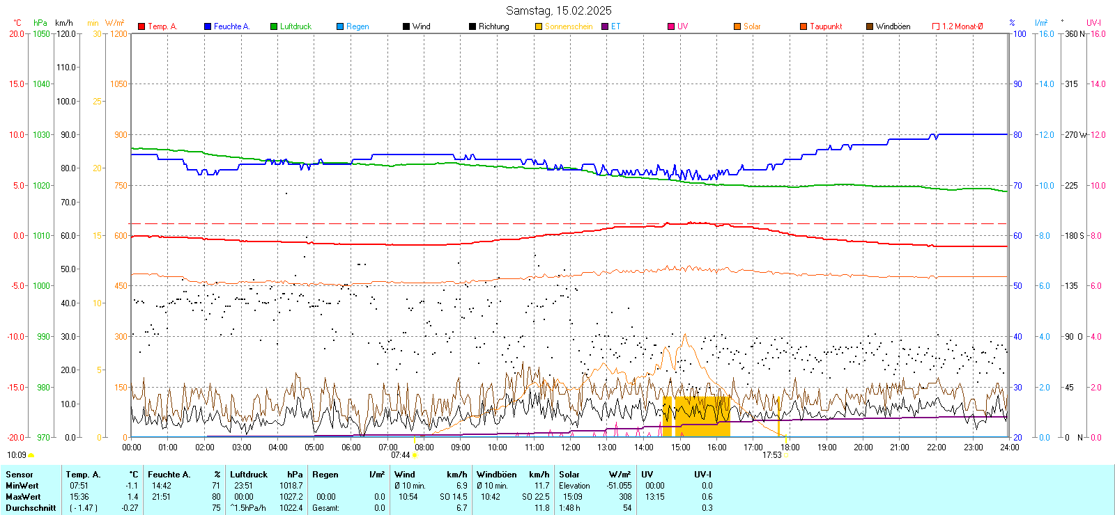The width and height of the screenshot is (1115, 515).
Task: Click the Solar legend label
Action: 752,26
